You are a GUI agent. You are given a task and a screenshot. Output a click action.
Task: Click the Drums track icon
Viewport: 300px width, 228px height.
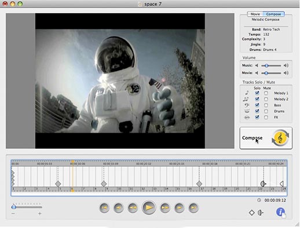[x=247, y=111]
